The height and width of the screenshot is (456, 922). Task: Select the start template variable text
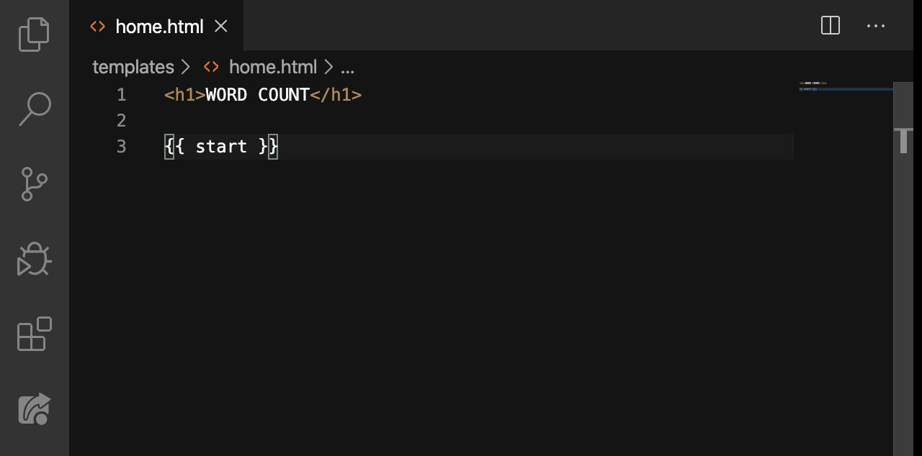pyautogui.click(x=220, y=146)
